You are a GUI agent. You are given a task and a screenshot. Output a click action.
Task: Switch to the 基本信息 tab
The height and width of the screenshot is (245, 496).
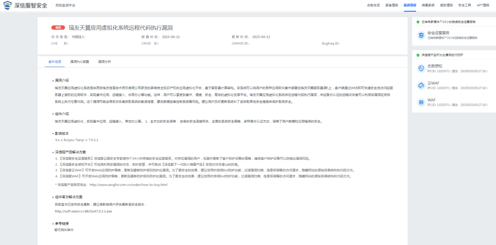[55, 62]
